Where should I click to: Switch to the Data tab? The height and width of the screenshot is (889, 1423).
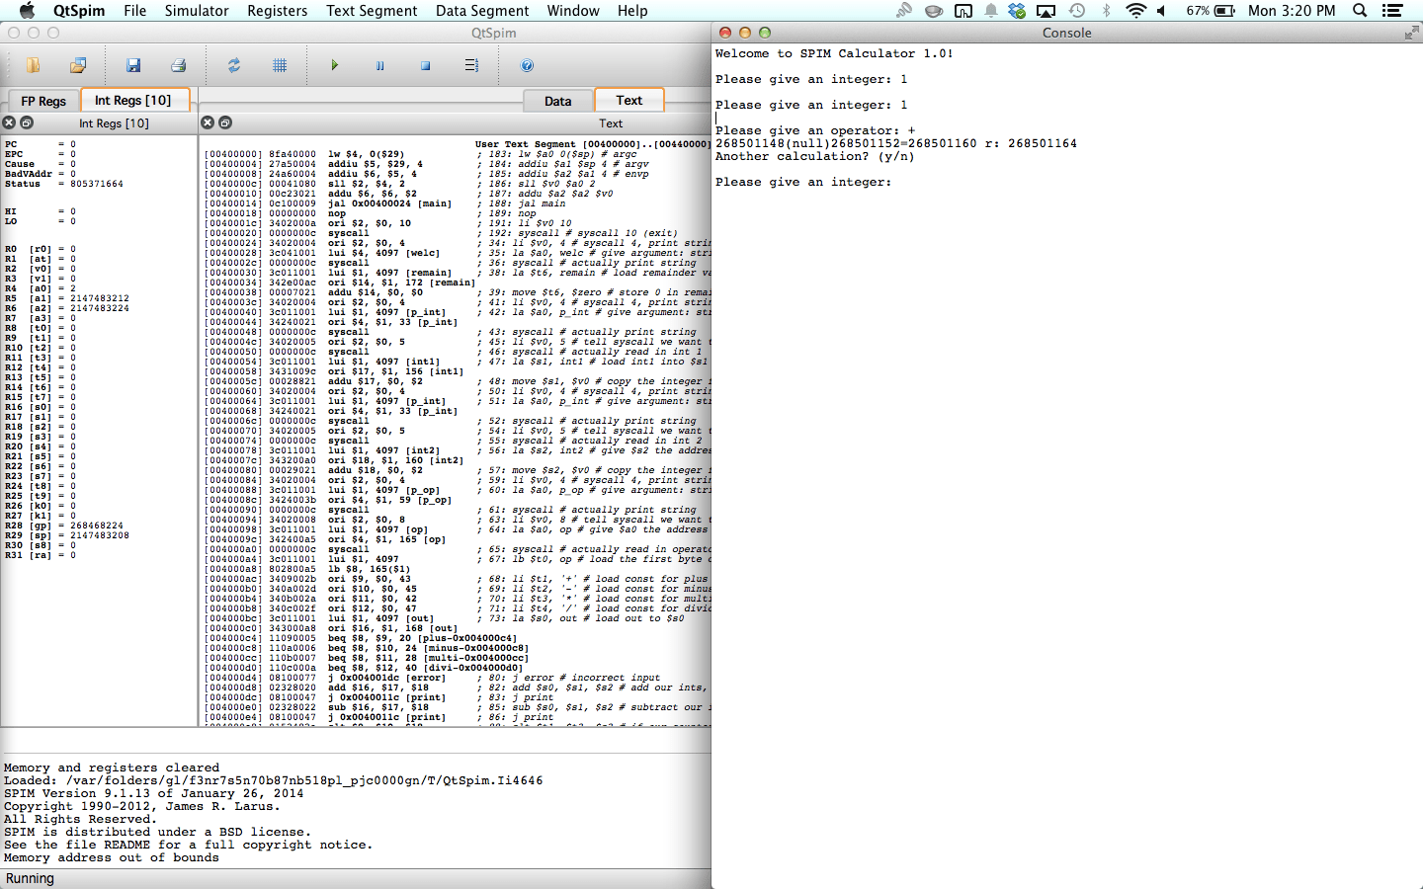tap(557, 101)
